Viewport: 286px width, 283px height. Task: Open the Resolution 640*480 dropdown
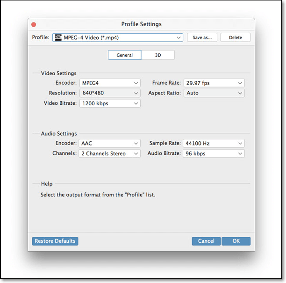coord(110,93)
